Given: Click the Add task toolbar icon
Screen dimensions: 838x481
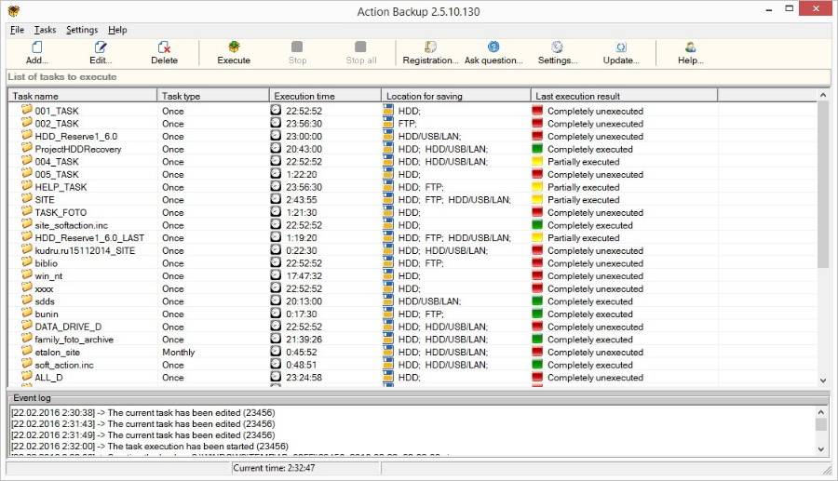Looking at the screenshot, I should pyautogui.click(x=37, y=47).
